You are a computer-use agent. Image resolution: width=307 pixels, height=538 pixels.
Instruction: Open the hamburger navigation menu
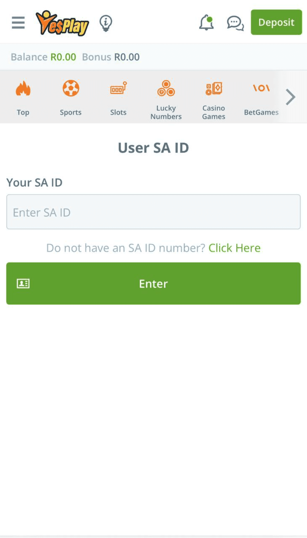coord(18,22)
